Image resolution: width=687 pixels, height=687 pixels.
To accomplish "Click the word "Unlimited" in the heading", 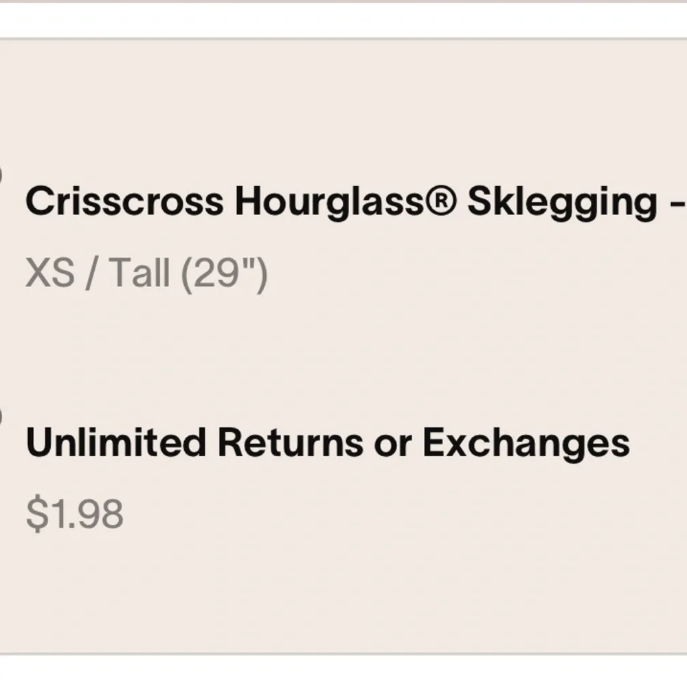I will click(115, 443).
